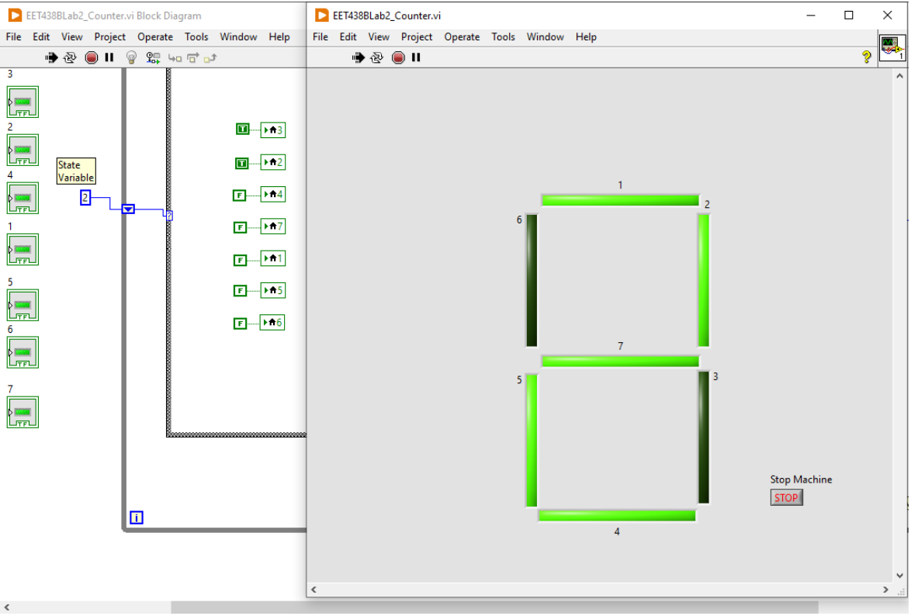Click the Retain Wire Values toolbar icon
This screenshot has height=616, width=911.
153,57
